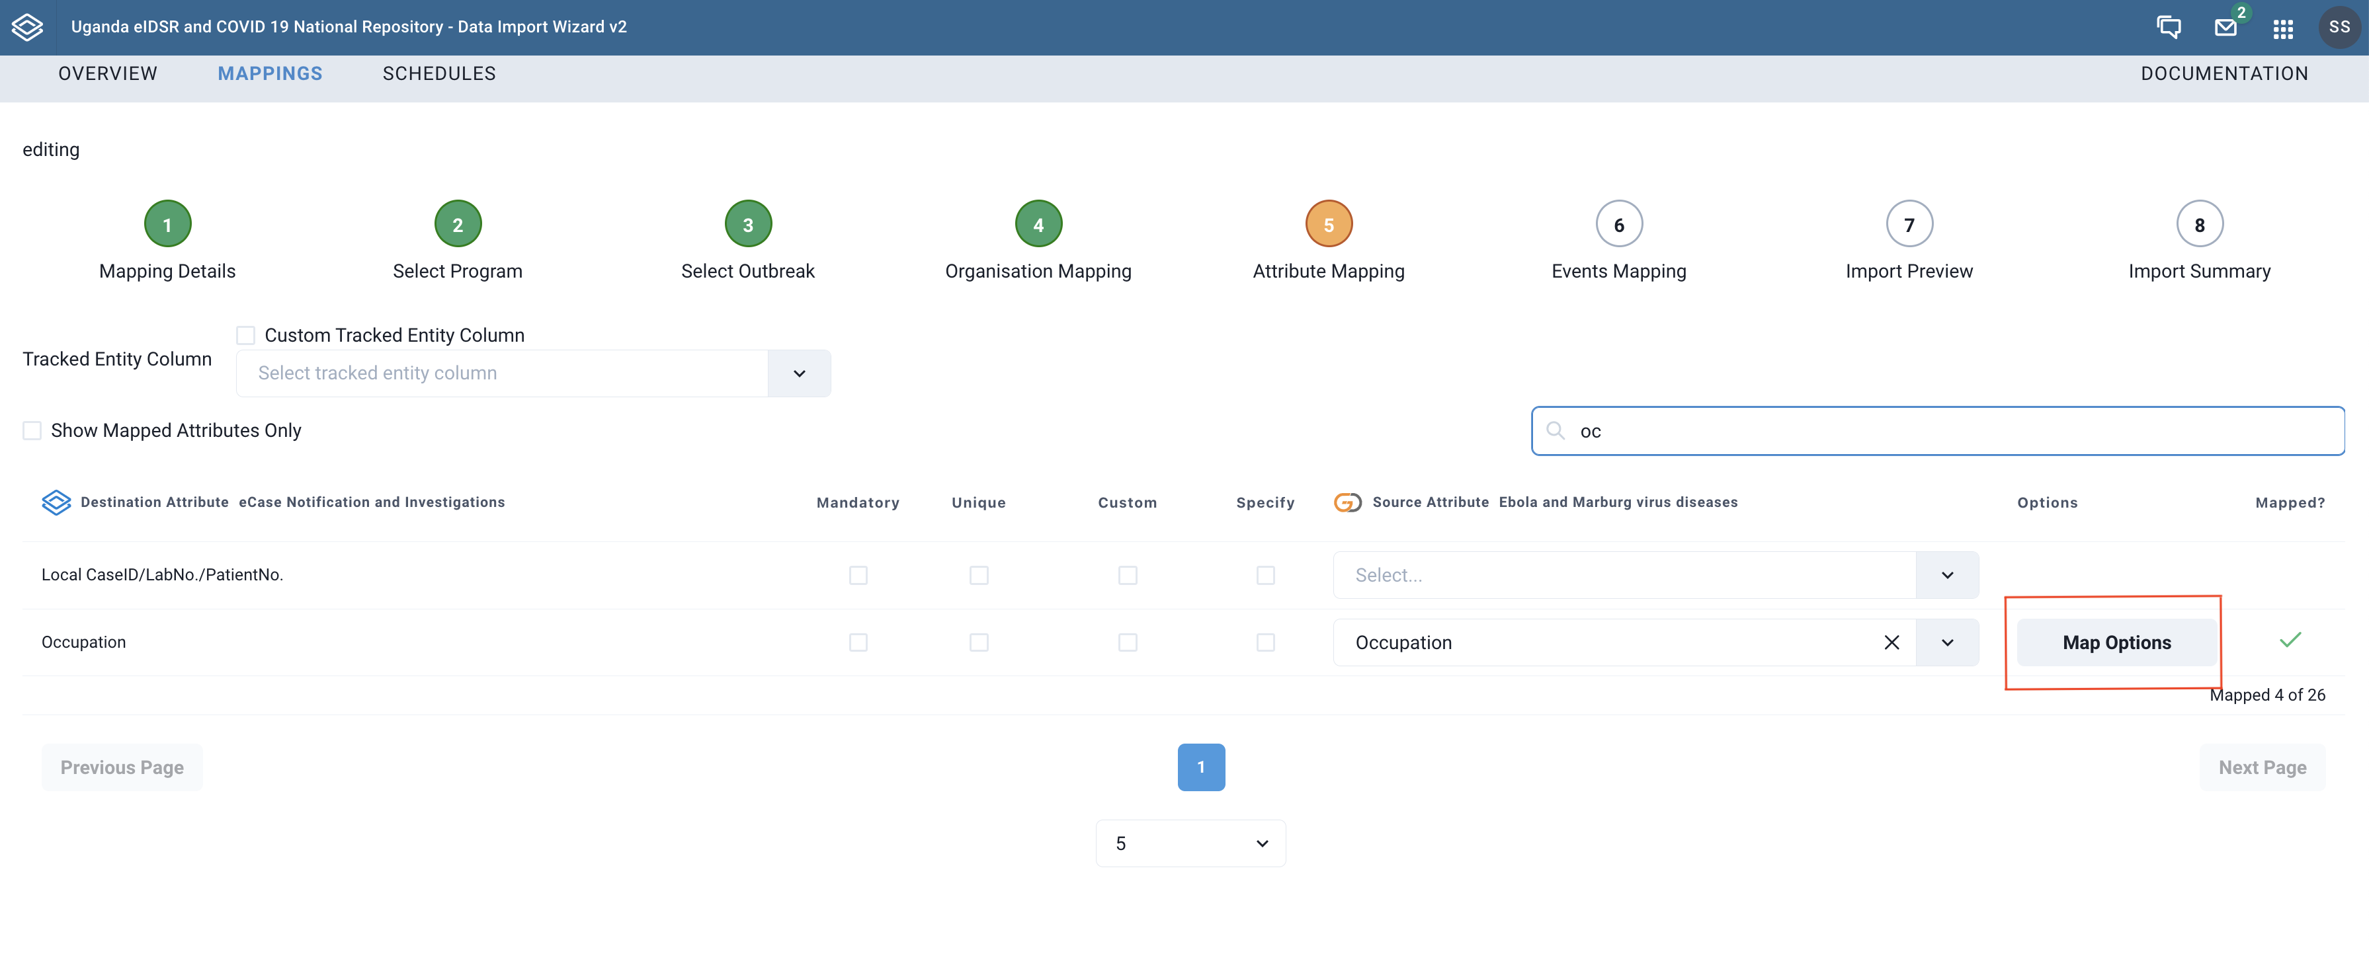Click the page size selector showing '5'
Viewport: 2369px width, 969px height.
[1186, 842]
